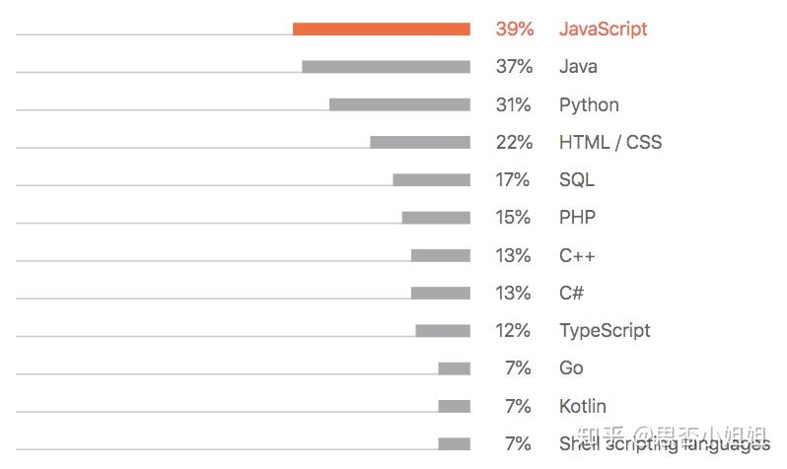787x469 pixels.
Task: Select the HTML / CSS bar
Action: click(x=420, y=142)
